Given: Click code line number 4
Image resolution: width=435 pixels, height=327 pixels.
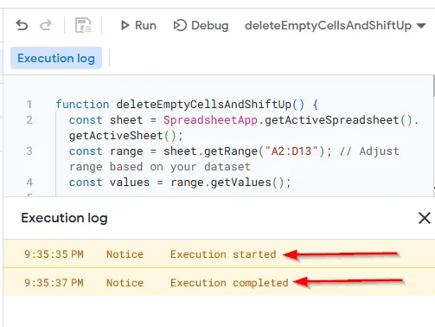Looking at the screenshot, I should (29, 183).
